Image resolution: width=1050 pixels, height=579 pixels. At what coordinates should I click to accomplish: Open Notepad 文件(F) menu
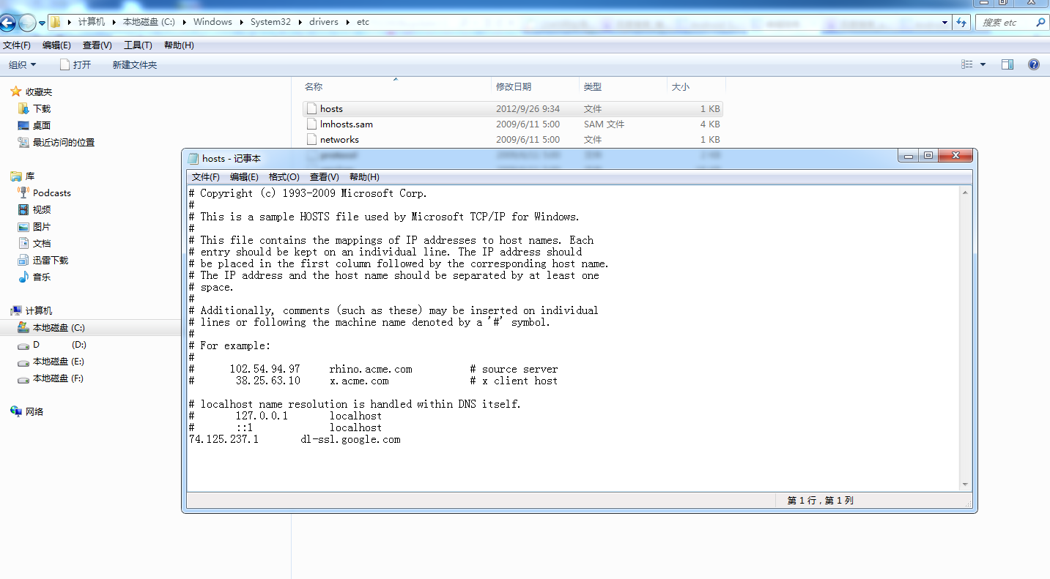[206, 177]
